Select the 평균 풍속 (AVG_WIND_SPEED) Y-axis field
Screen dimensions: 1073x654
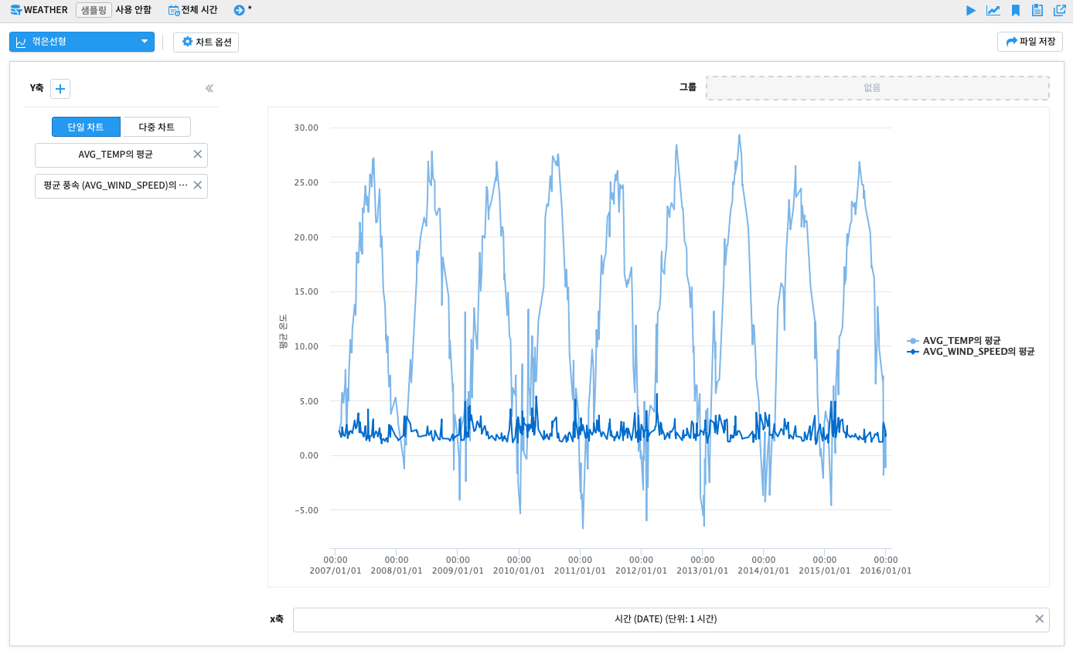[121, 186]
